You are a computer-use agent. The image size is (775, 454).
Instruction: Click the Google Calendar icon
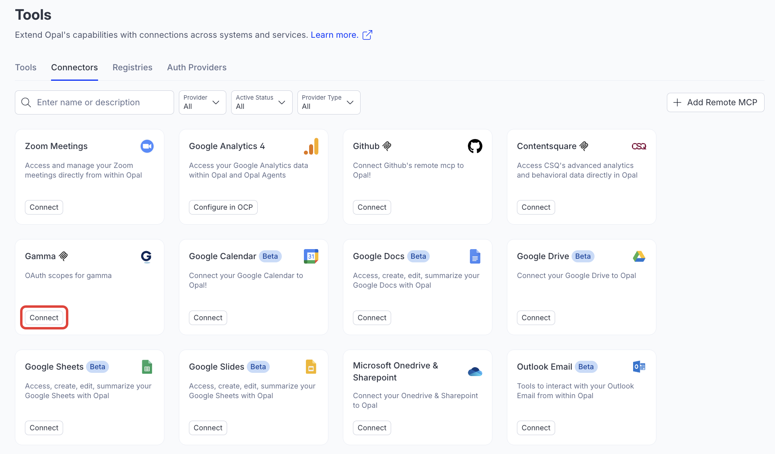tap(311, 256)
